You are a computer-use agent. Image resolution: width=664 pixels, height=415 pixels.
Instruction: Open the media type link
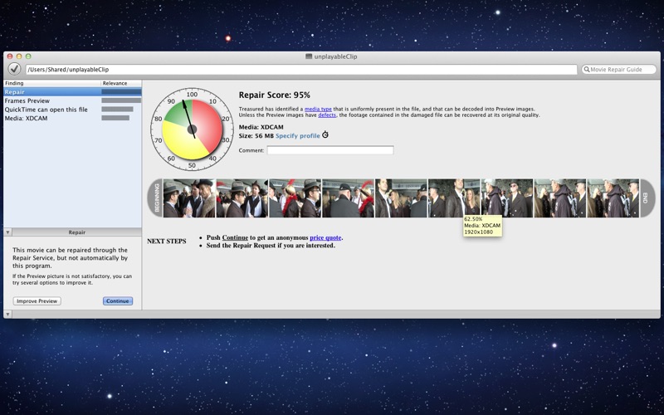click(x=318, y=109)
